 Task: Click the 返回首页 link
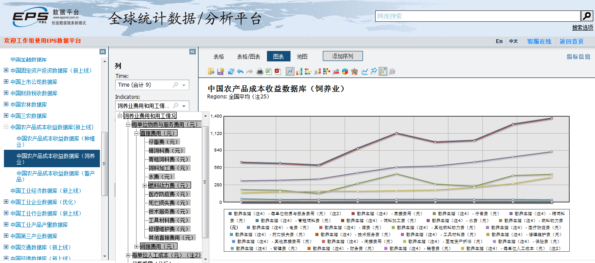click(x=571, y=41)
